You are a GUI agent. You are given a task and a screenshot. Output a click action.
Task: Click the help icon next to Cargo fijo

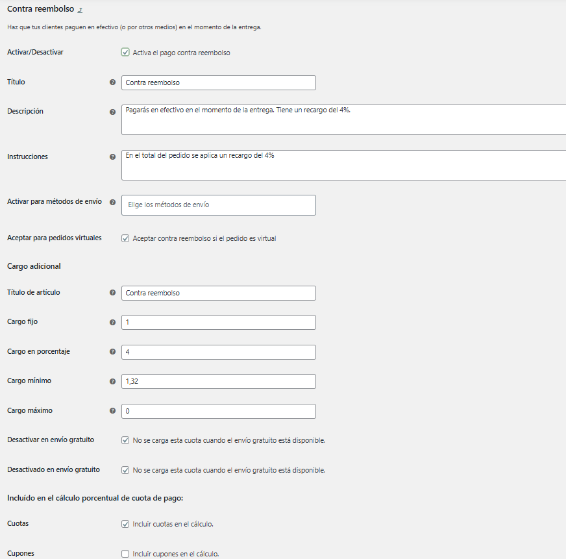[113, 322]
